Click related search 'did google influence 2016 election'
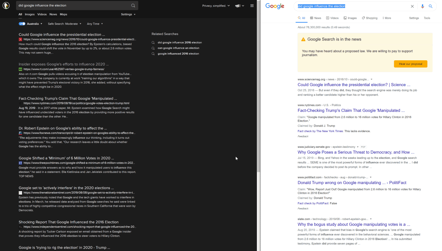Image resolution: width=442 pixels, height=251 pixels. pyautogui.click(x=179, y=43)
